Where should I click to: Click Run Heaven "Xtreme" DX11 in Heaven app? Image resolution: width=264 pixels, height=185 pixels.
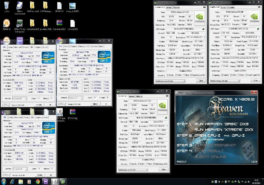(x=224, y=129)
